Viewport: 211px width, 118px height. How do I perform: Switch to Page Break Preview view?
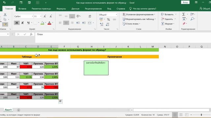187,115
